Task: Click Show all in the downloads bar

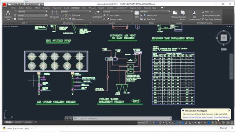Action: coord(224,128)
